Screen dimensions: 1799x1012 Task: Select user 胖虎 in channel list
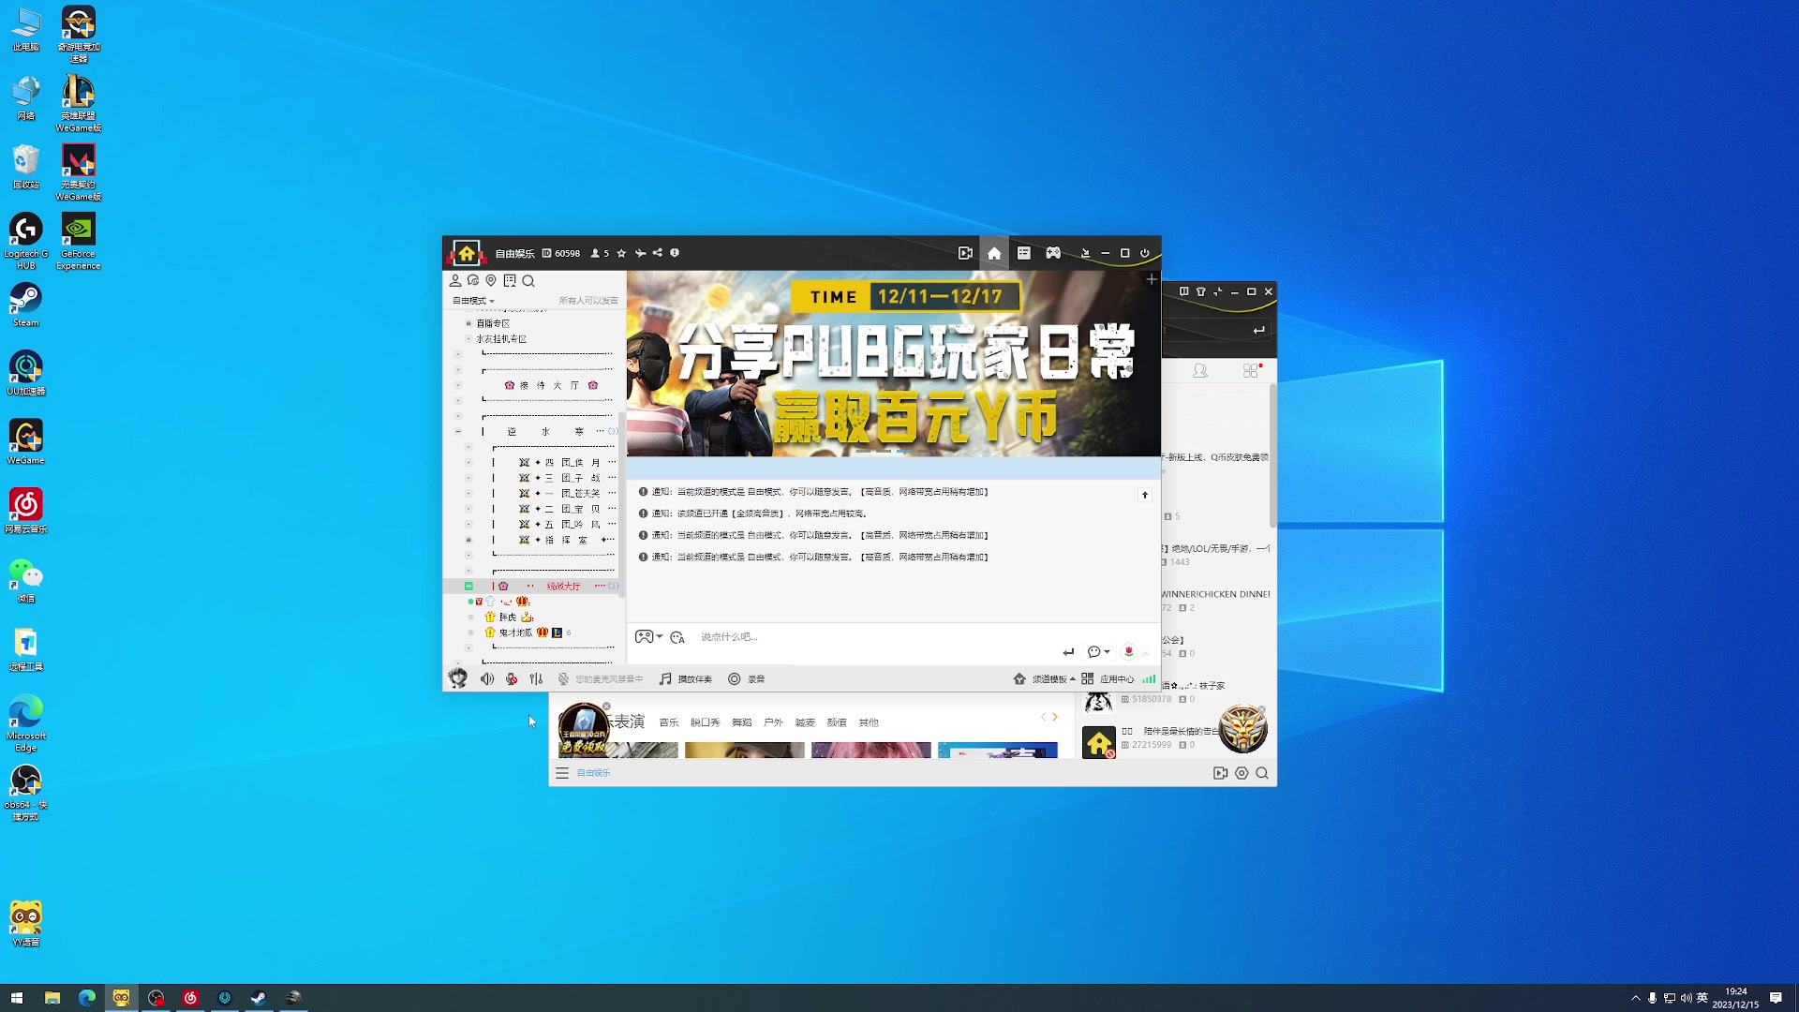click(x=508, y=617)
